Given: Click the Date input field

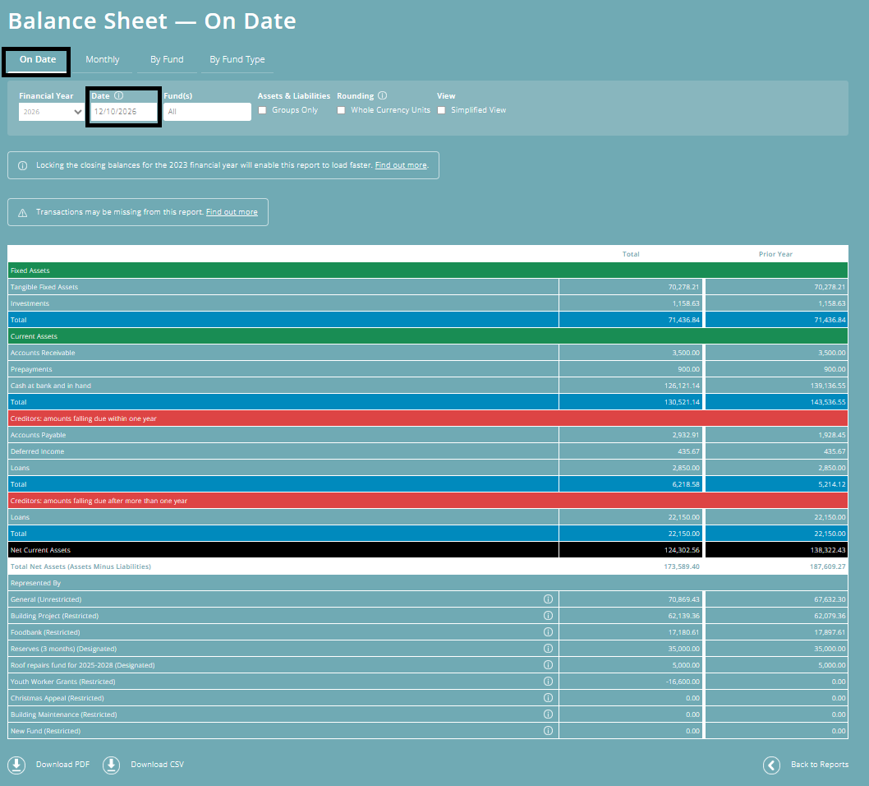Looking at the screenshot, I should tap(123, 112).
